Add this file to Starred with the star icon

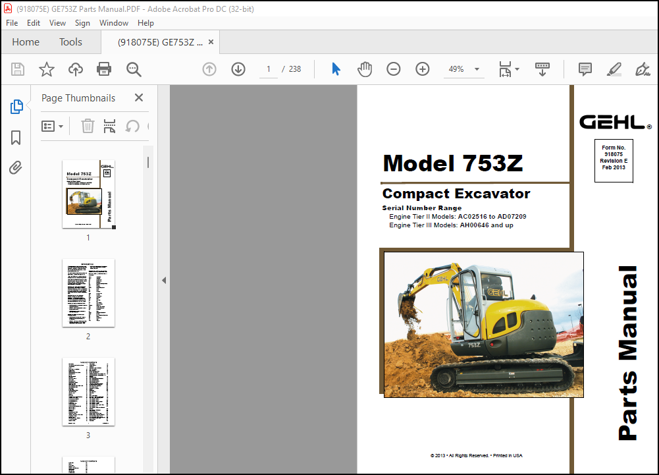(x=47, y=69)
